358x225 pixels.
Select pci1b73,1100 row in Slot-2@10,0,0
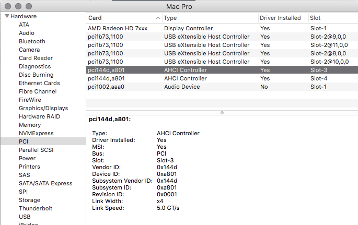pyautogui.click(x=222, y=62)
